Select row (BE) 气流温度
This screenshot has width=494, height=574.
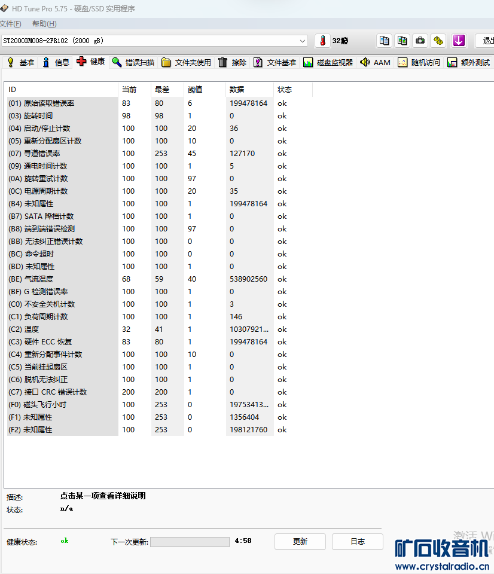point(158,279)
